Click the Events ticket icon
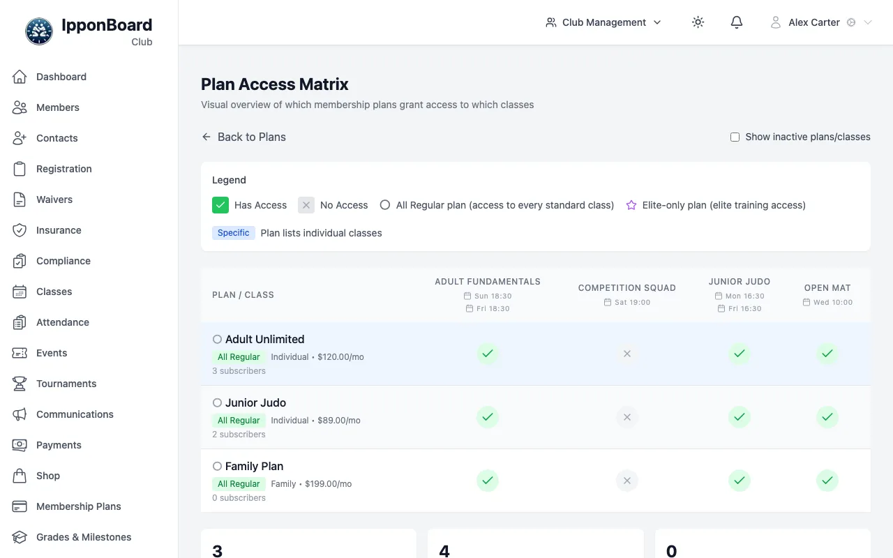This screenshot has height=558, width=893. point(20,353)
